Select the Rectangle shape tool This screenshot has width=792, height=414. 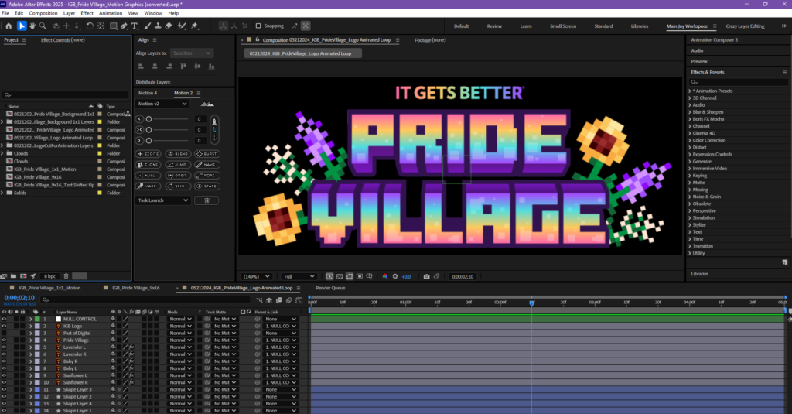[114, 26]
